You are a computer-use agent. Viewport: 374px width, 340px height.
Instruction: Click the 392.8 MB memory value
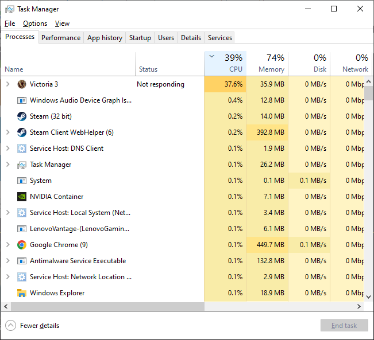pos(271,132)
